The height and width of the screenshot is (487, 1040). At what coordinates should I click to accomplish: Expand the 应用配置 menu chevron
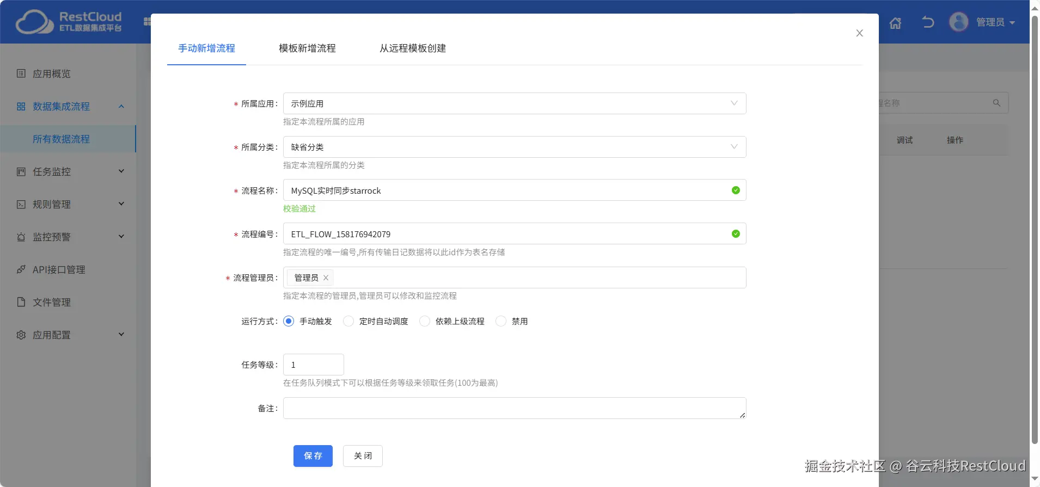121,334
